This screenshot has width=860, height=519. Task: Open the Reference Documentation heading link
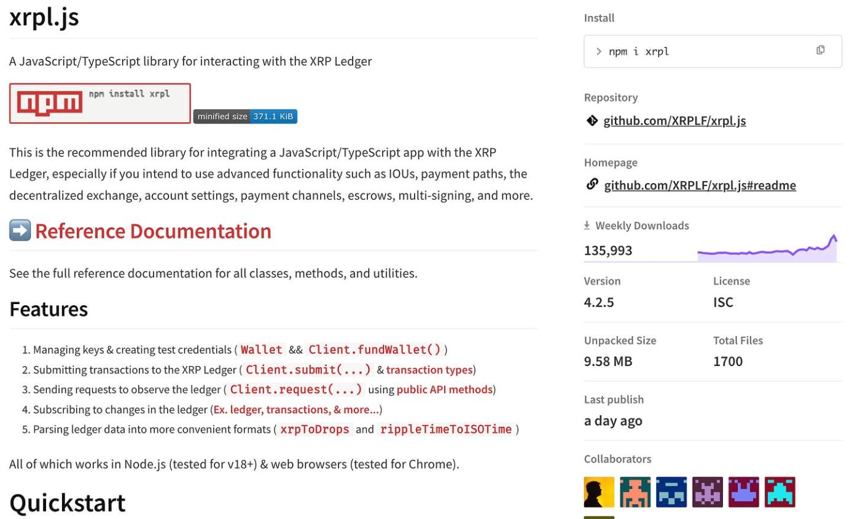click(153, 231)
